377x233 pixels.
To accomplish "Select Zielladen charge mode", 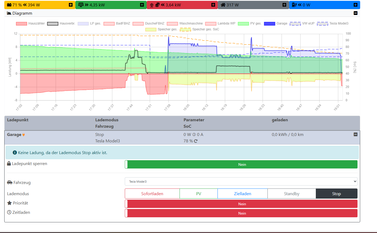I will pos(243,194).
